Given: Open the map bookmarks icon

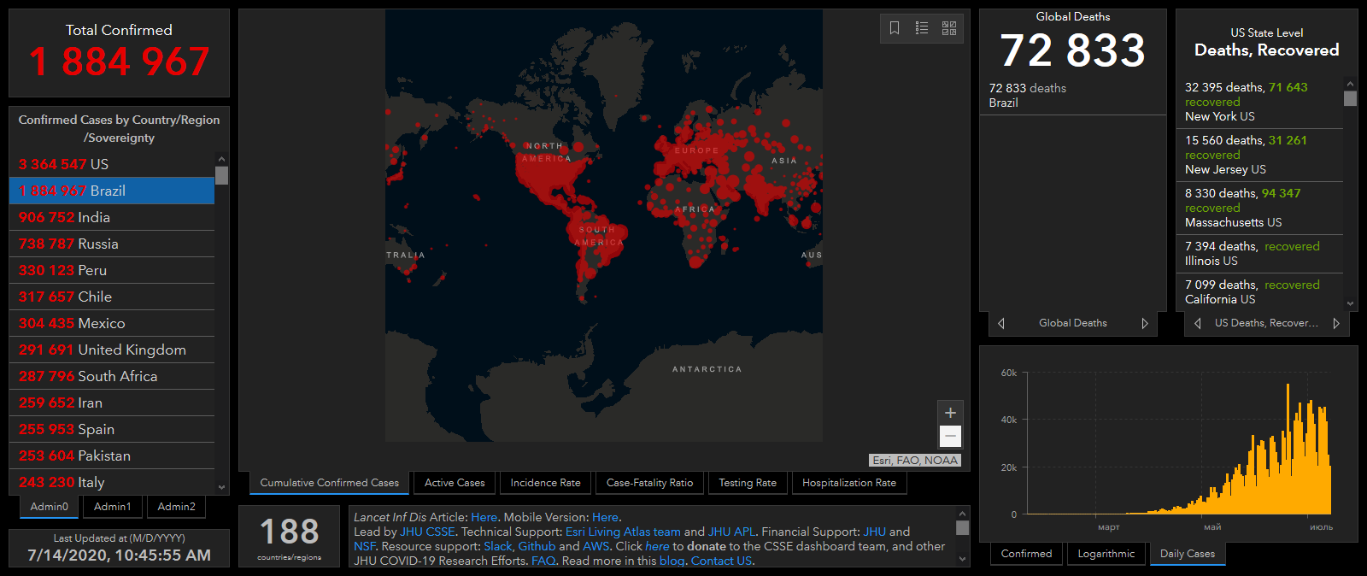Looking at the screenshot, I should (x=895, y=28).
